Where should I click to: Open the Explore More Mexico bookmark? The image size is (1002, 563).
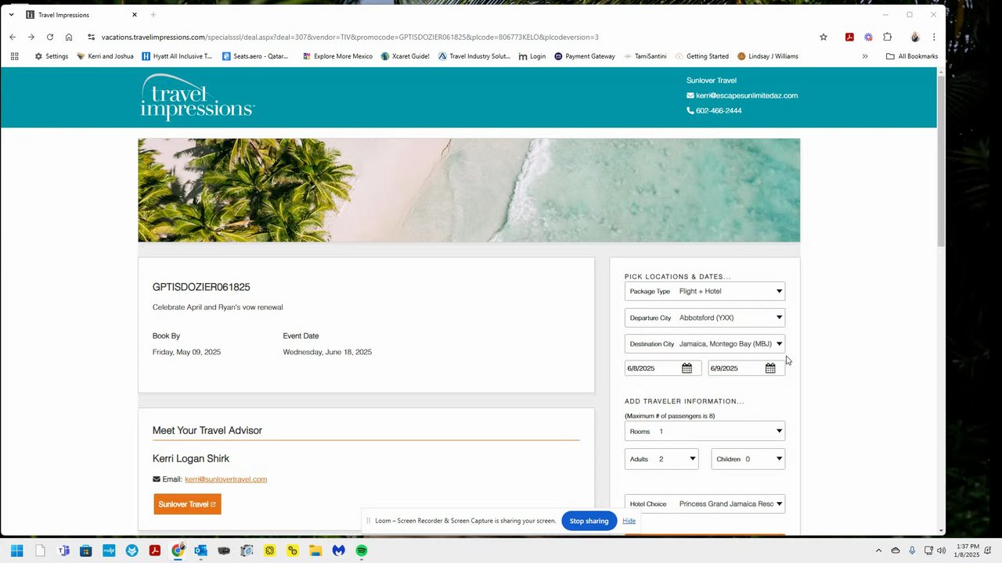337,56
